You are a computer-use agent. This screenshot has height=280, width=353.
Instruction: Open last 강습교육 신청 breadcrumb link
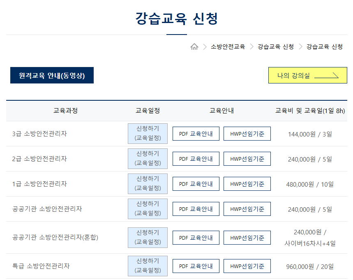click(x=324, y=46)
